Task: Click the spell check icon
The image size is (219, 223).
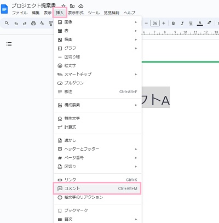Action: 42,24
